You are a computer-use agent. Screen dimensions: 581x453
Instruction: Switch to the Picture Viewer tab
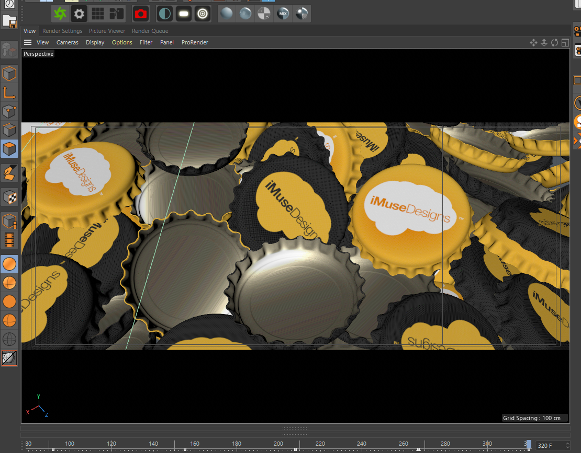107,31
